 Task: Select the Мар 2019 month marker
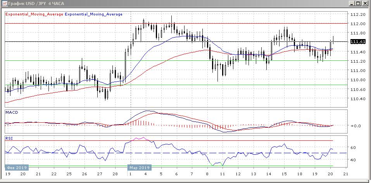click(x=140, y=168)
